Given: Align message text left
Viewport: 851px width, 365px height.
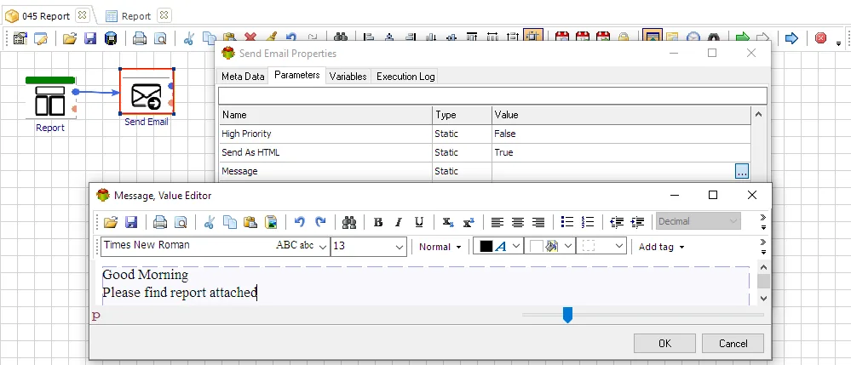Looking at the screenshot, I should 497,222.
